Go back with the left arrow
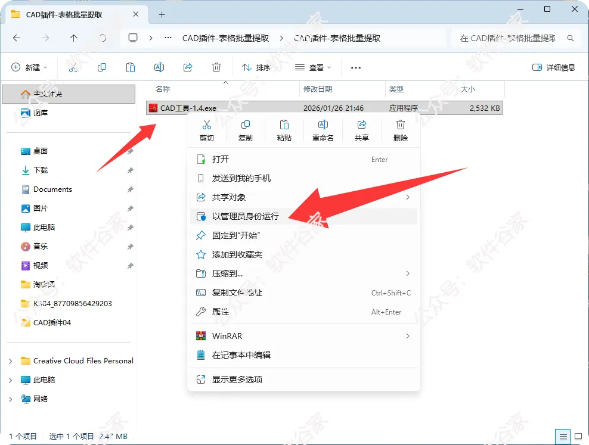589x445 pixels. coord(17,38)
